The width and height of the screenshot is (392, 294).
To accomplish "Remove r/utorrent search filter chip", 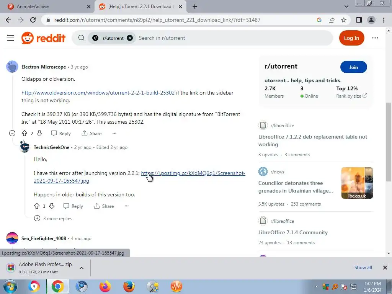I will (130, 38).
